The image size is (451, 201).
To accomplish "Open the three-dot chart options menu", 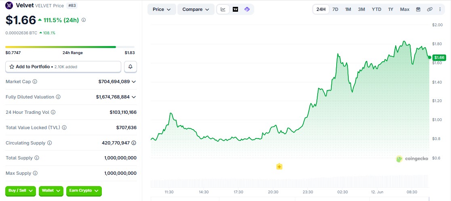I will coord(440,9).
